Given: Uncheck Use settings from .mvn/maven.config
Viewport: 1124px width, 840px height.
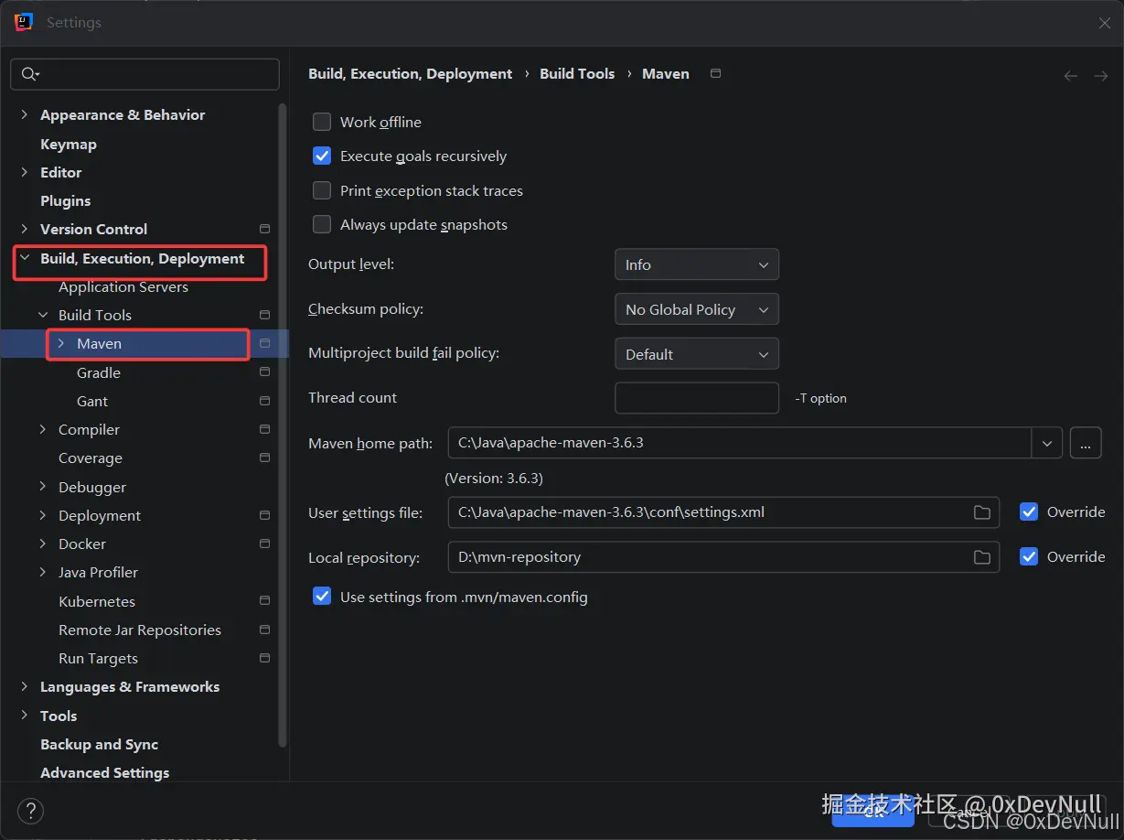Looking at the screenshot, I should click(322, 597).
